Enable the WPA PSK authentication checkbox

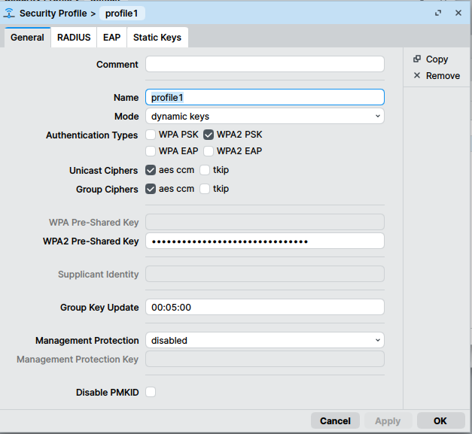(x=151, y=135)
